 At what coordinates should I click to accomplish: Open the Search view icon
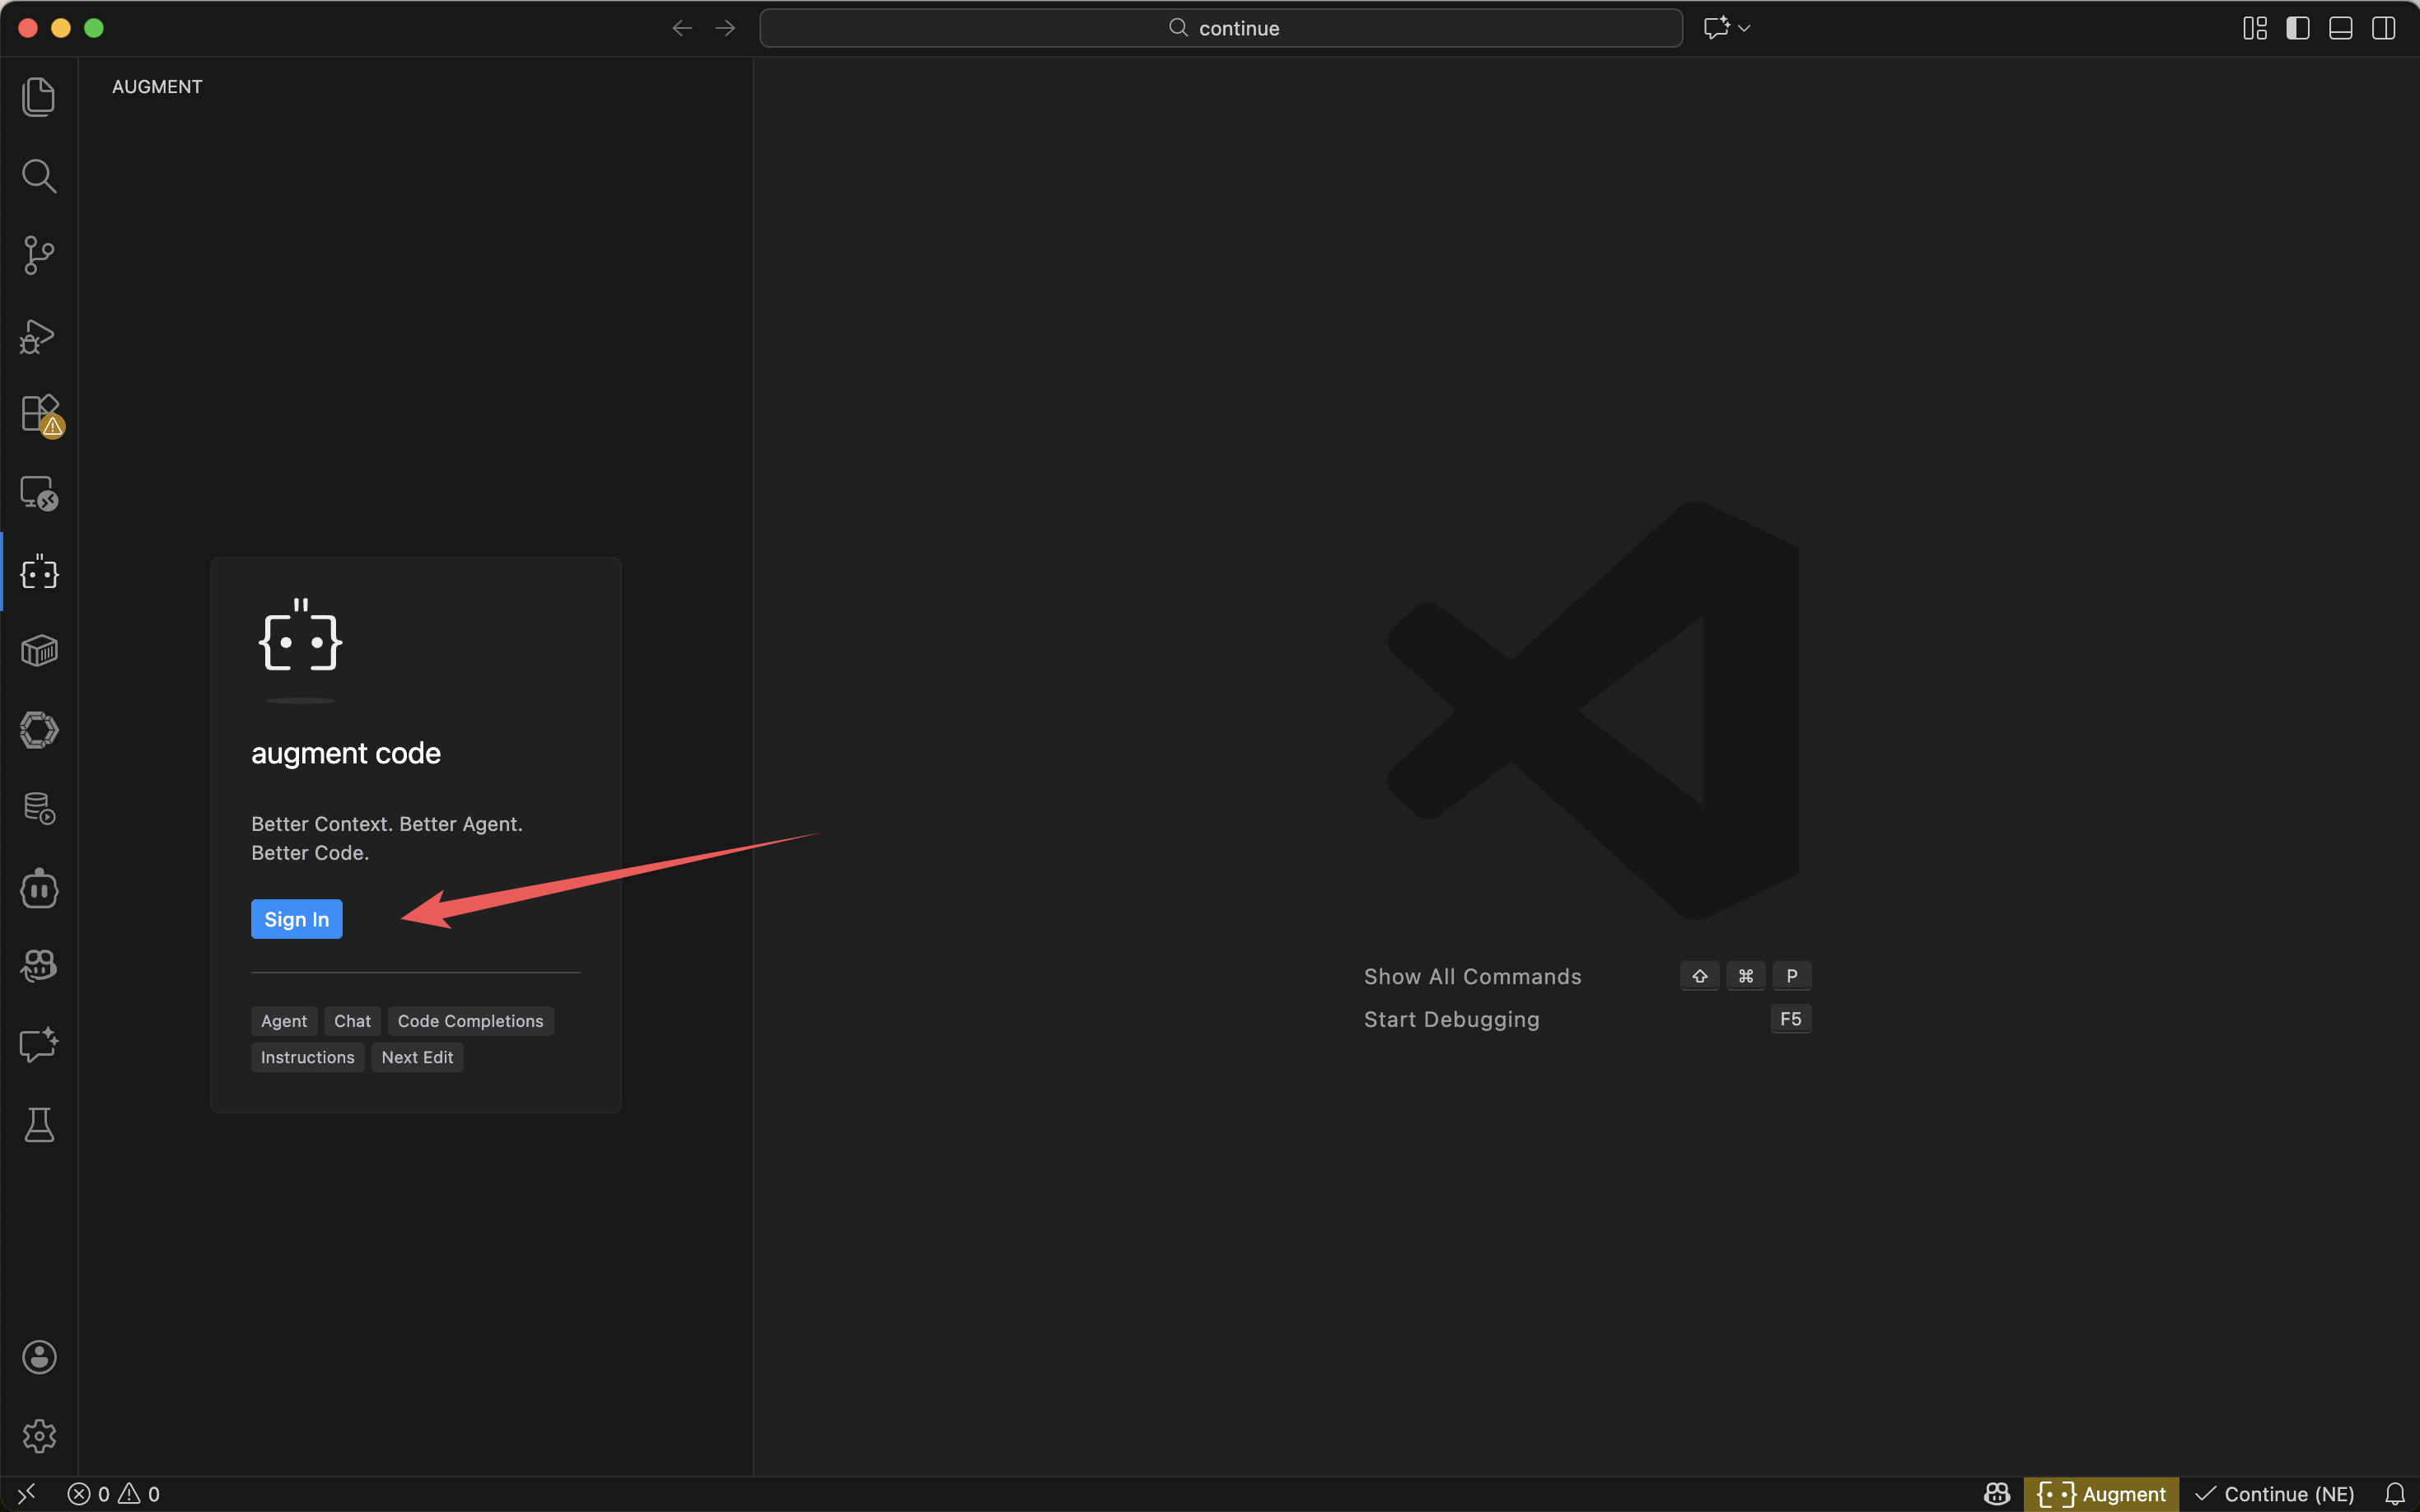click(x=39, y=176)
